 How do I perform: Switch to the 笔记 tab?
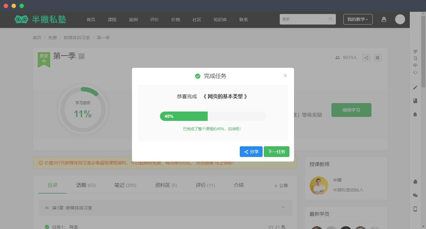pos(125,185)
